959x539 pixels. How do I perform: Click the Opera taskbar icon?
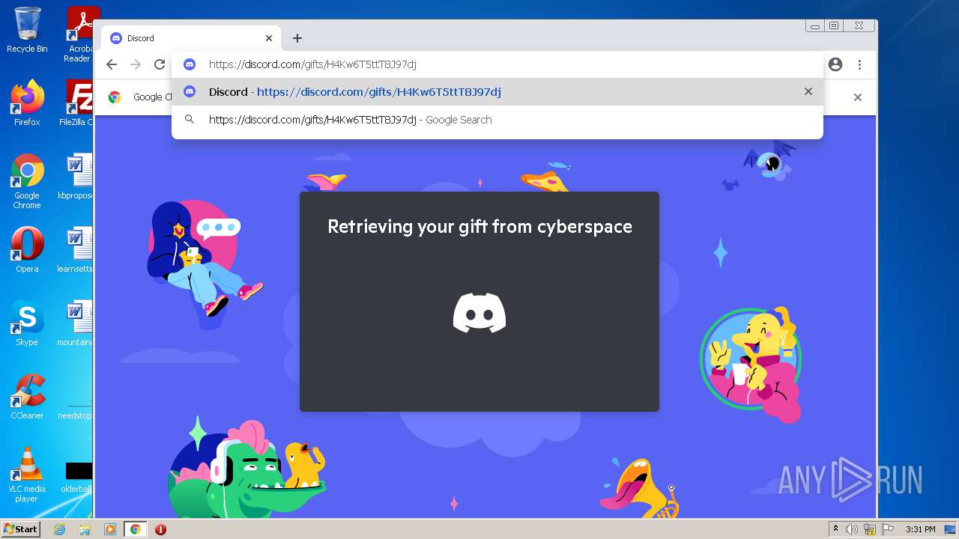pos(160,529)
